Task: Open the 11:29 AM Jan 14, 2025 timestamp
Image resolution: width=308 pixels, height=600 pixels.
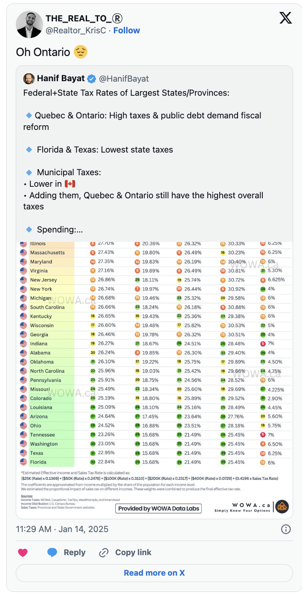Action: 62,529
